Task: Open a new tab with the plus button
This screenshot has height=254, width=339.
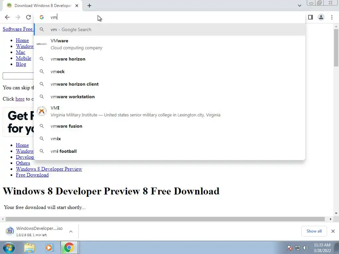Action: (x=89, y=6)
